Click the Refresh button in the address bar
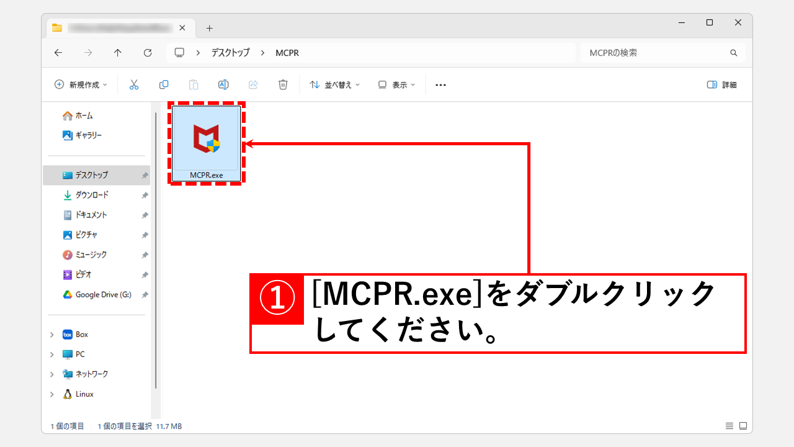 [x=148, y=53]
